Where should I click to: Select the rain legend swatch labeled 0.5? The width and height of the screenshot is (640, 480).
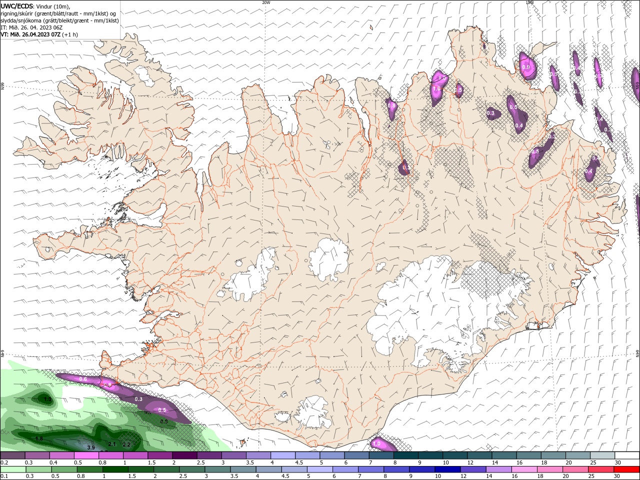(x=64, y=469)
